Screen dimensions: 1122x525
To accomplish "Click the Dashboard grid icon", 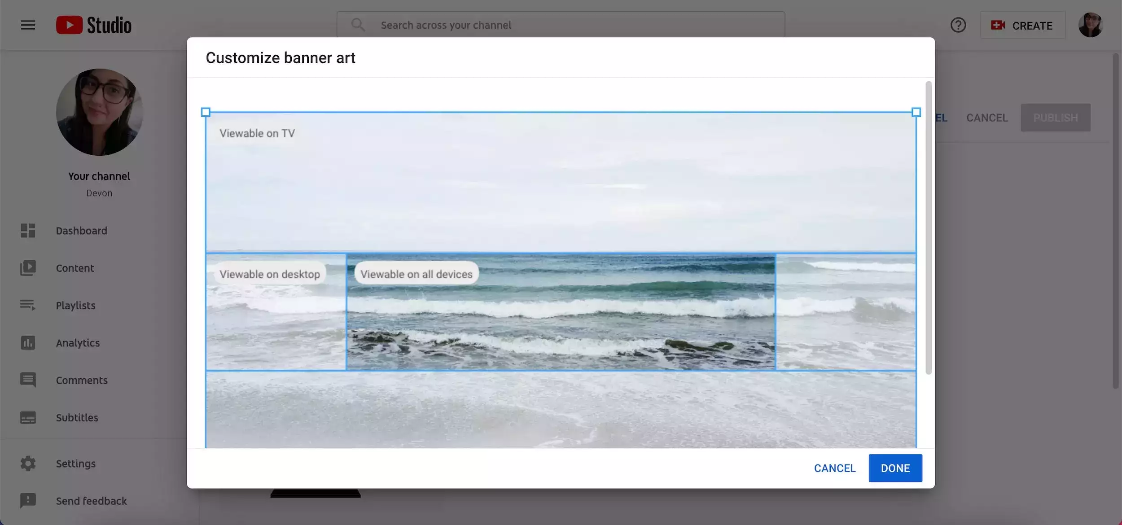I will click(28, 231).
